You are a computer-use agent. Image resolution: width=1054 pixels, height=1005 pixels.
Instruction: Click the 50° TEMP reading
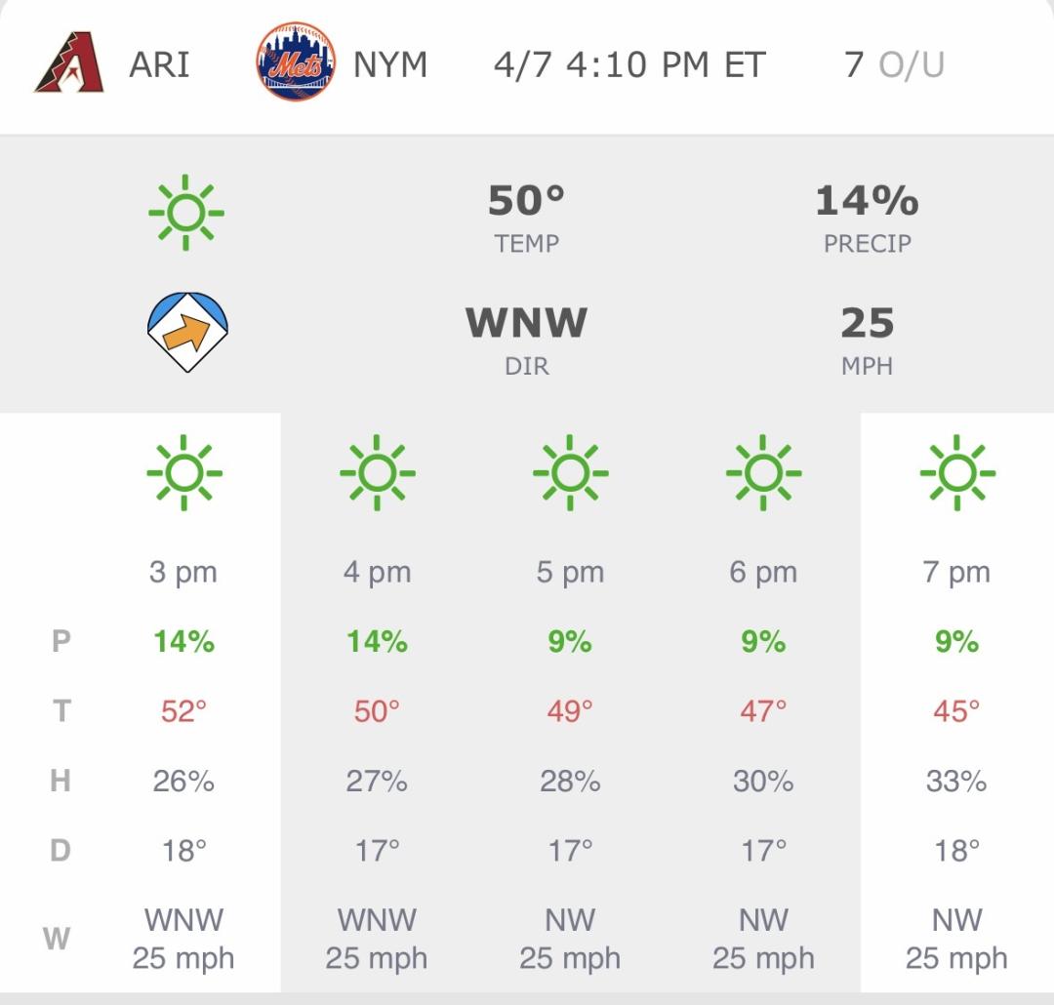point(527,218)
